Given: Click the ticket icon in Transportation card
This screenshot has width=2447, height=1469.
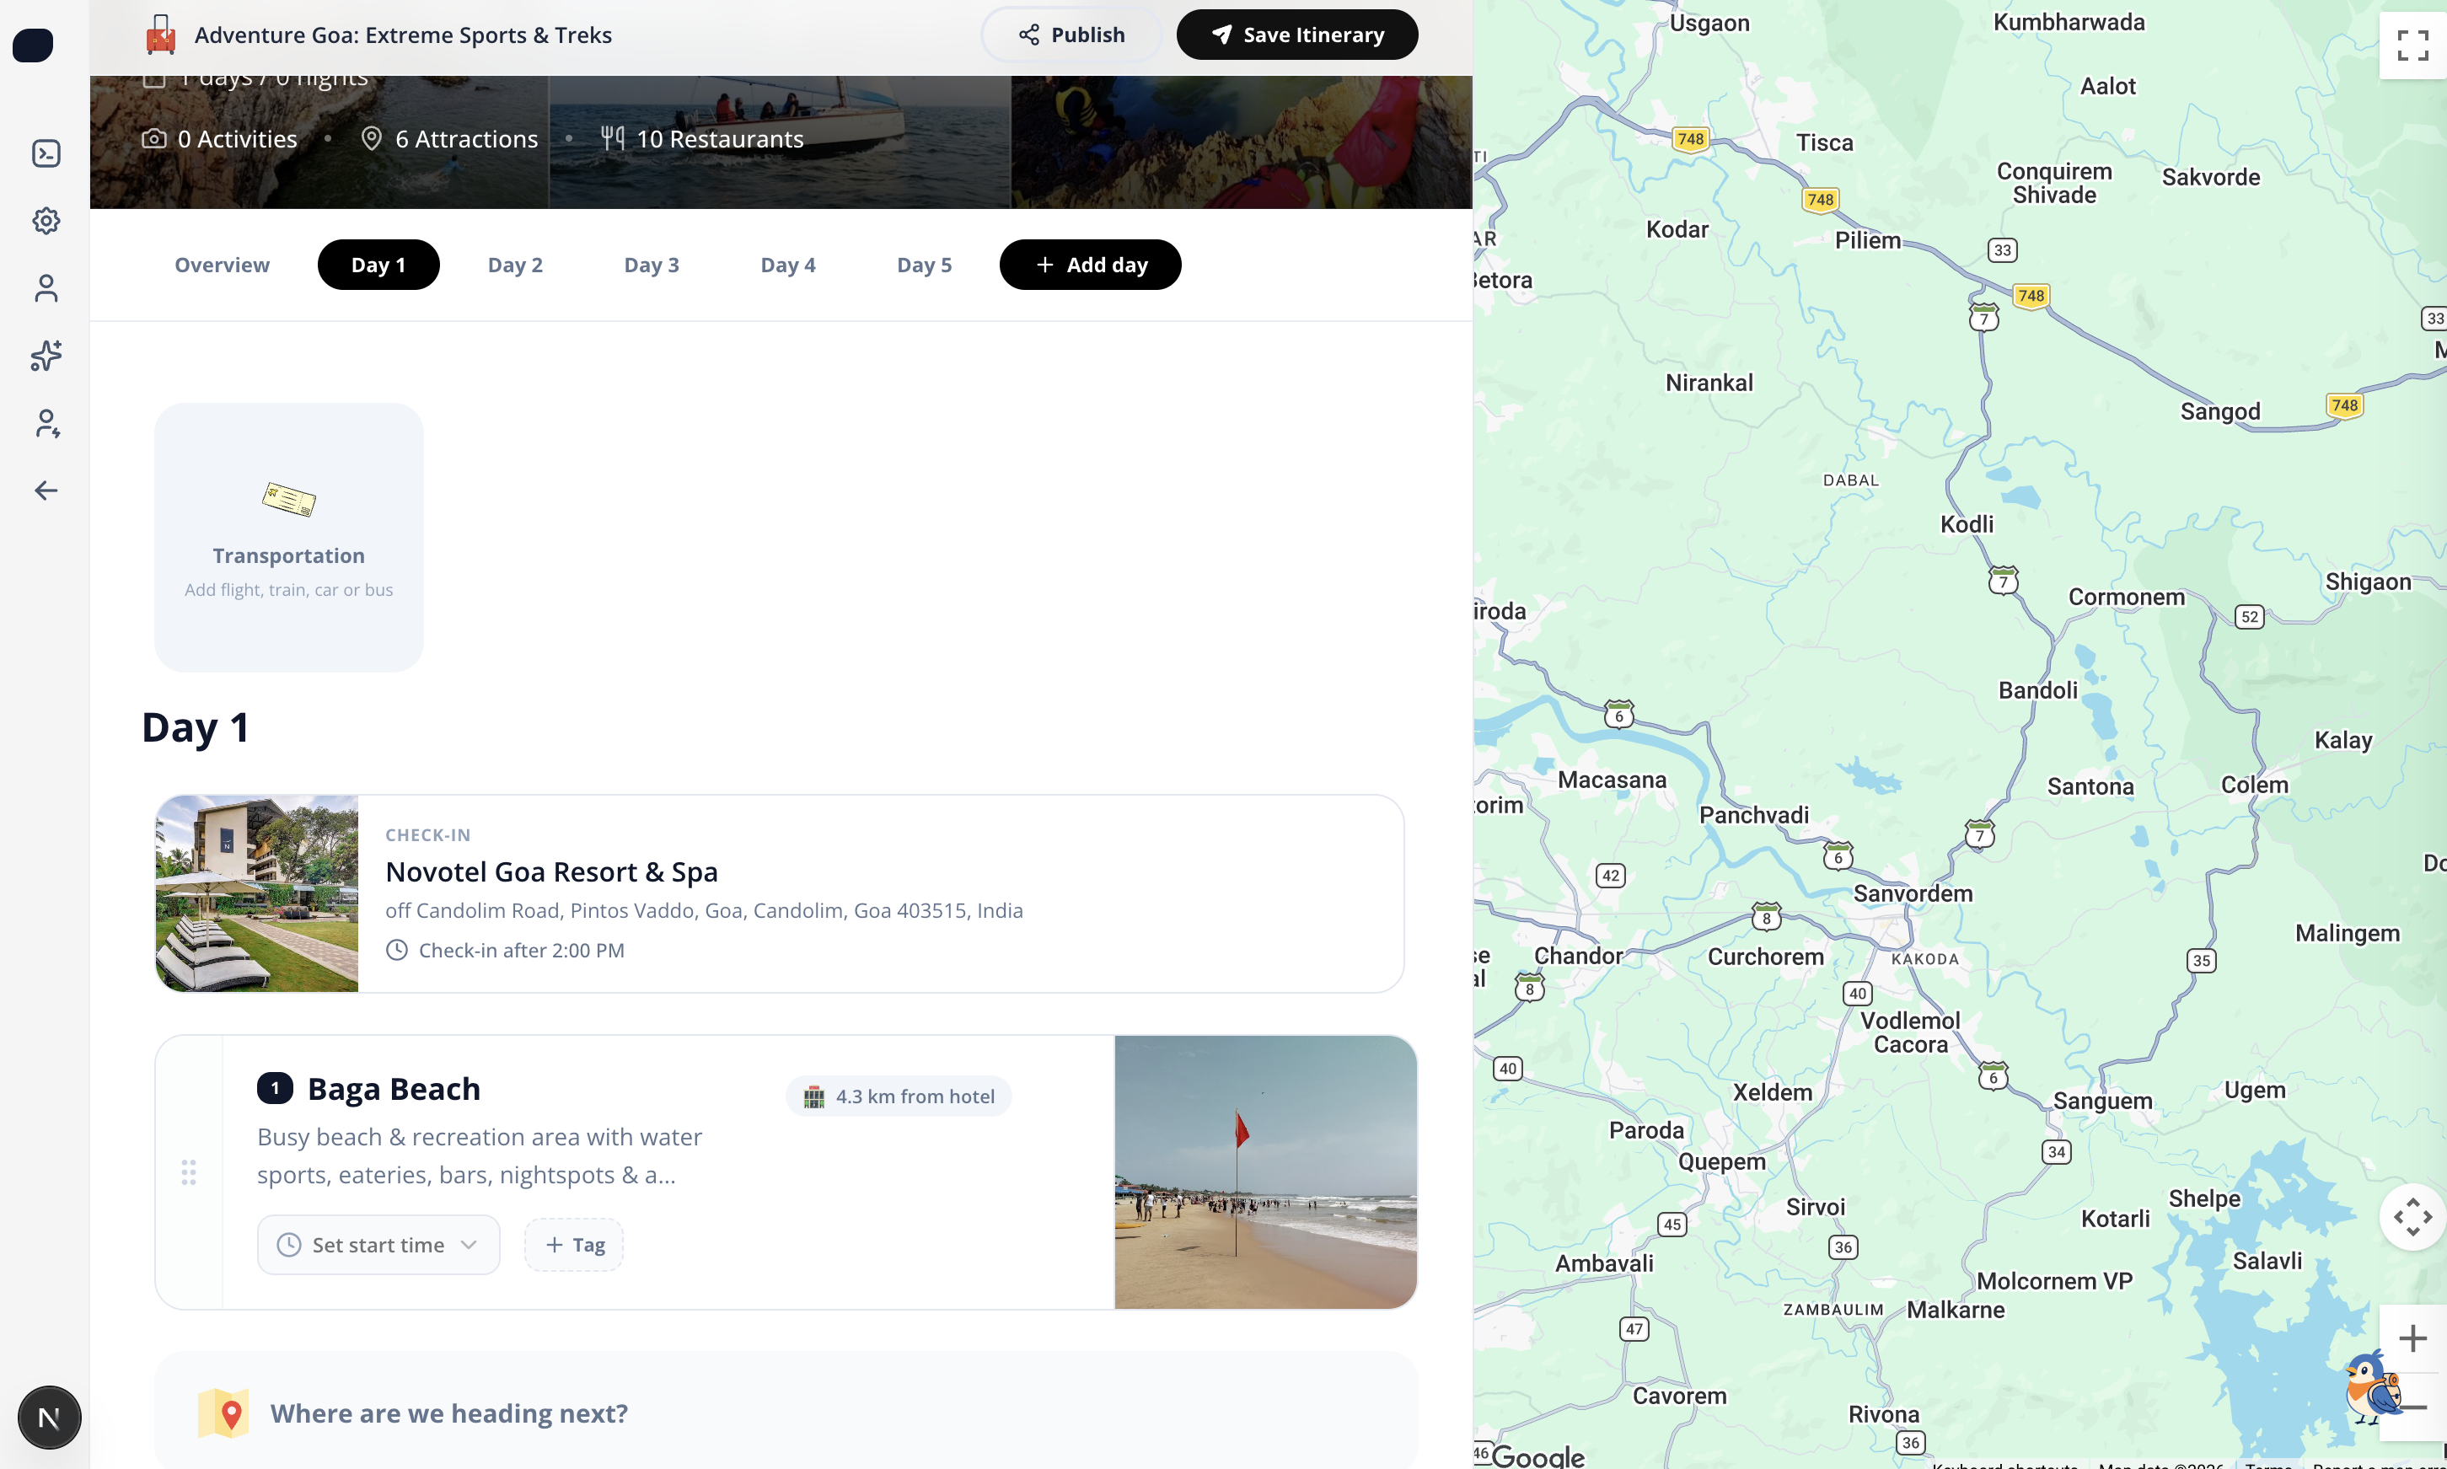Looking at the screenshot, I should pyautogui.click(x=289, y=500).
